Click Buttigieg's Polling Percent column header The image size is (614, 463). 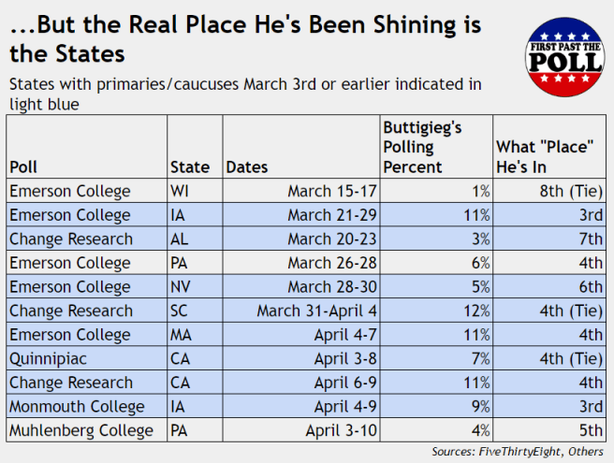422,147
